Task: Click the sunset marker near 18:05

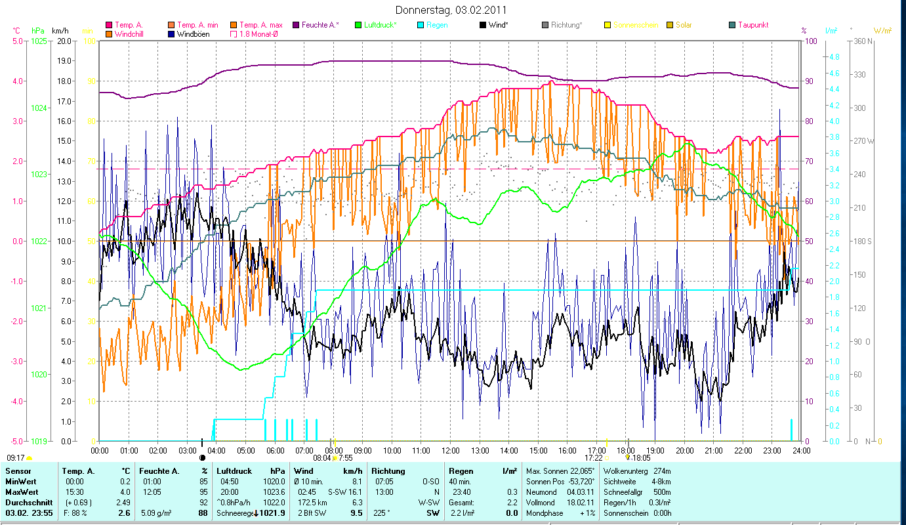Action: [x=628, y=457]
